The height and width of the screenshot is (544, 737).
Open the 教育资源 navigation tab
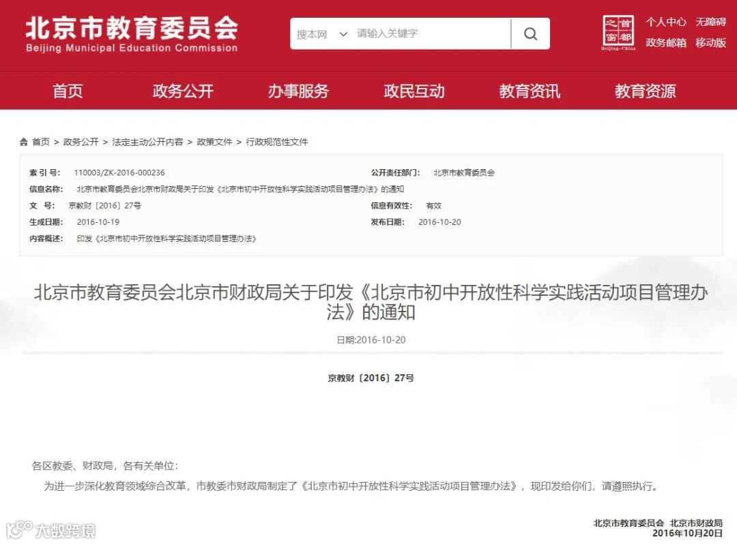point(646,91)
